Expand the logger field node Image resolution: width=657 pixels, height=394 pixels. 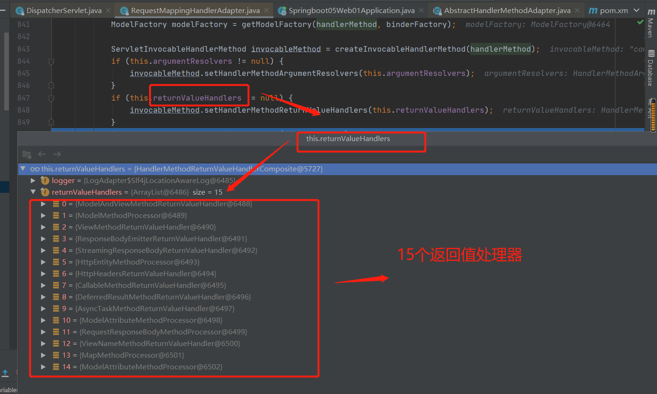[x=33, y=180]
